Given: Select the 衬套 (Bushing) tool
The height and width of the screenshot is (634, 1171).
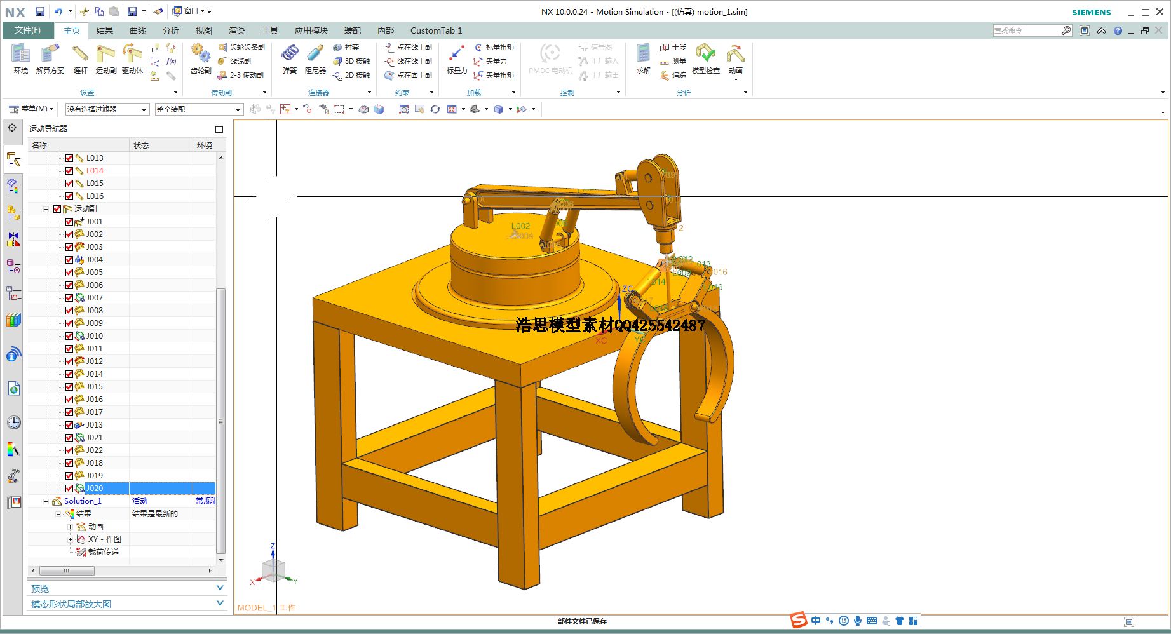Looking at the screenshot, I should coord(346,47).
